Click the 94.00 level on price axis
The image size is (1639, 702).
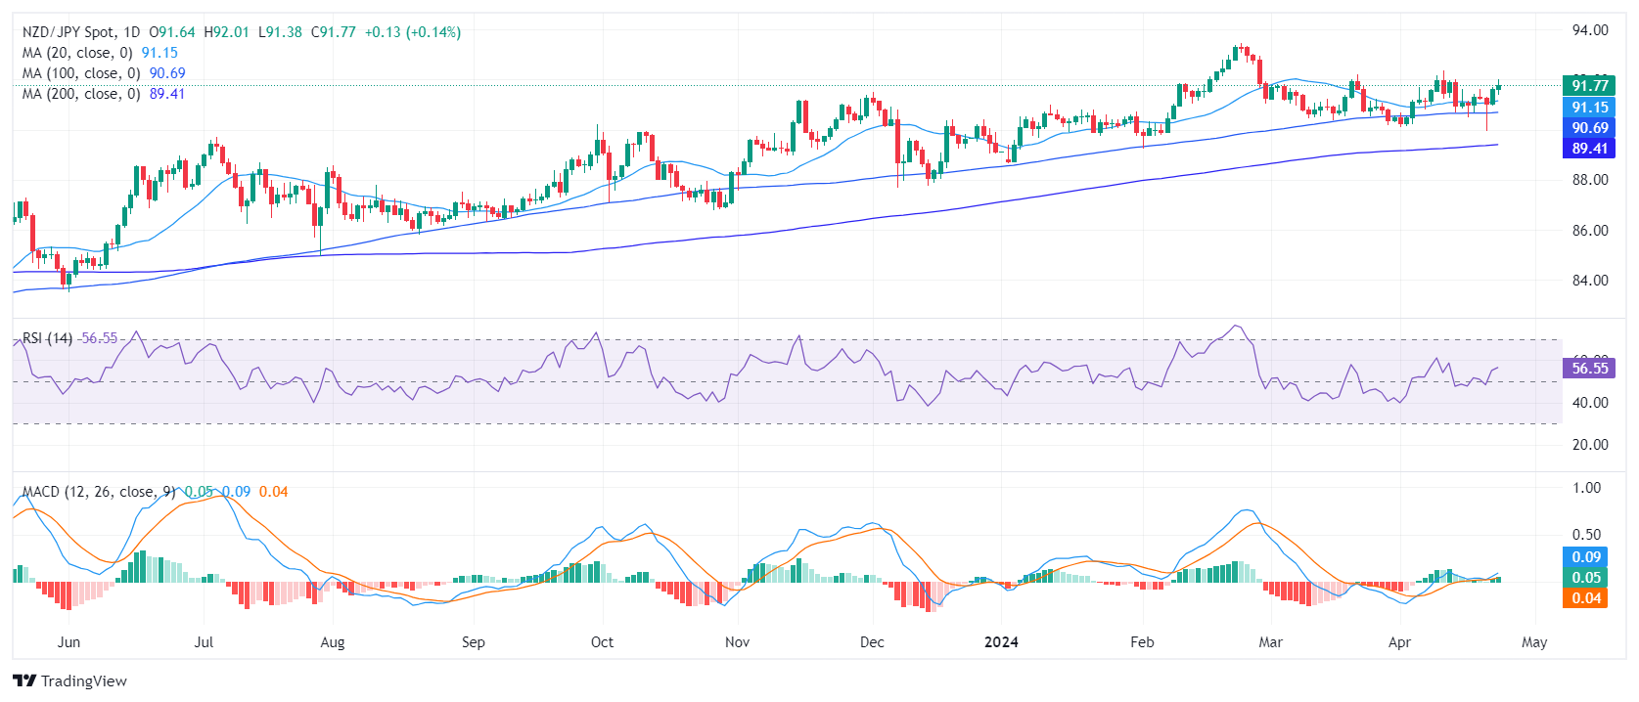tap(1589, 30)
